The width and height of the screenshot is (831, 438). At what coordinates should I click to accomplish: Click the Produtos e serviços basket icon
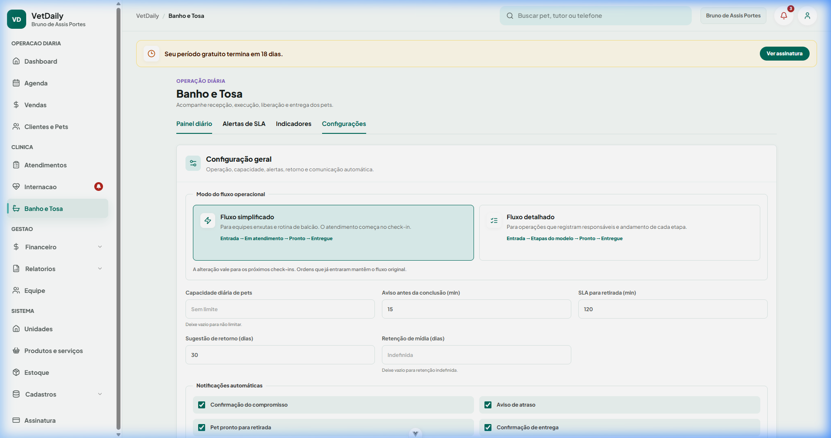click(16, 350)
